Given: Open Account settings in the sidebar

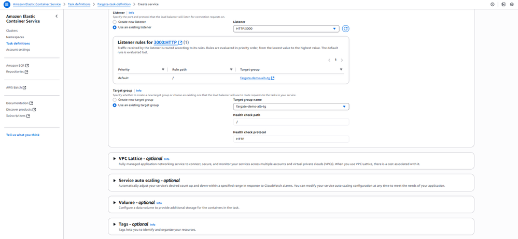Looking at the screenshot, I should tap(18, 50).
